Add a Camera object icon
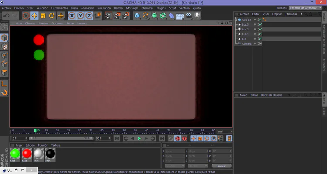The image size is (327, 174). tap(189, 16)
